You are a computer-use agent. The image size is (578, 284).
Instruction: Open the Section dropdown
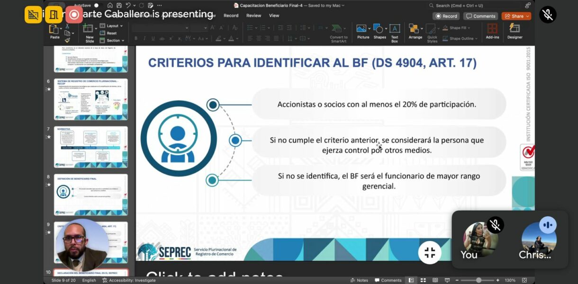[x=112, y=41]
